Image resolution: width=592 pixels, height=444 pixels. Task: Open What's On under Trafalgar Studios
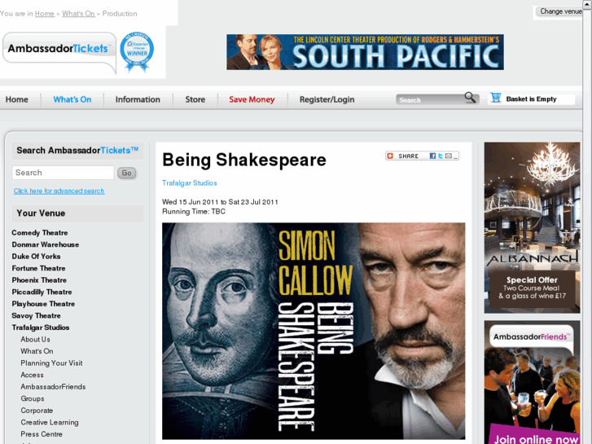click(37, 351)
